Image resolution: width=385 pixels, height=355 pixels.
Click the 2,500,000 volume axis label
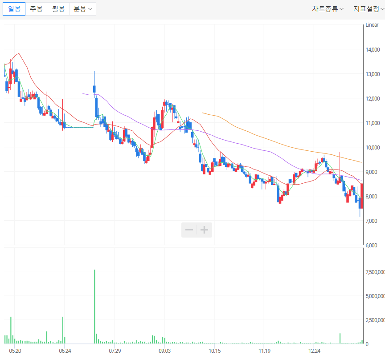pyautogui.click(x=375, y=320)
